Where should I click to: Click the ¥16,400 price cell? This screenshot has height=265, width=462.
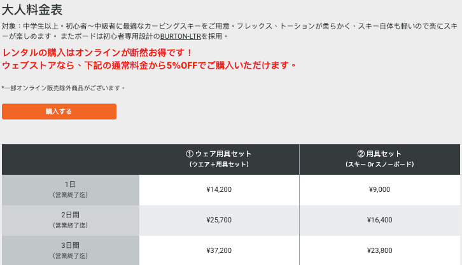click(380, 220)
